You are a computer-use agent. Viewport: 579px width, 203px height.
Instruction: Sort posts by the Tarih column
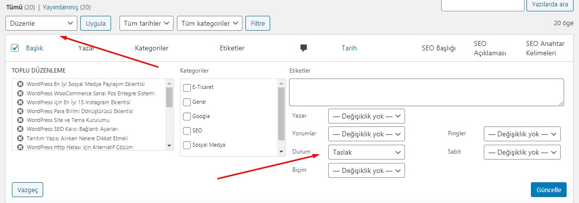[x=349, y=48]
